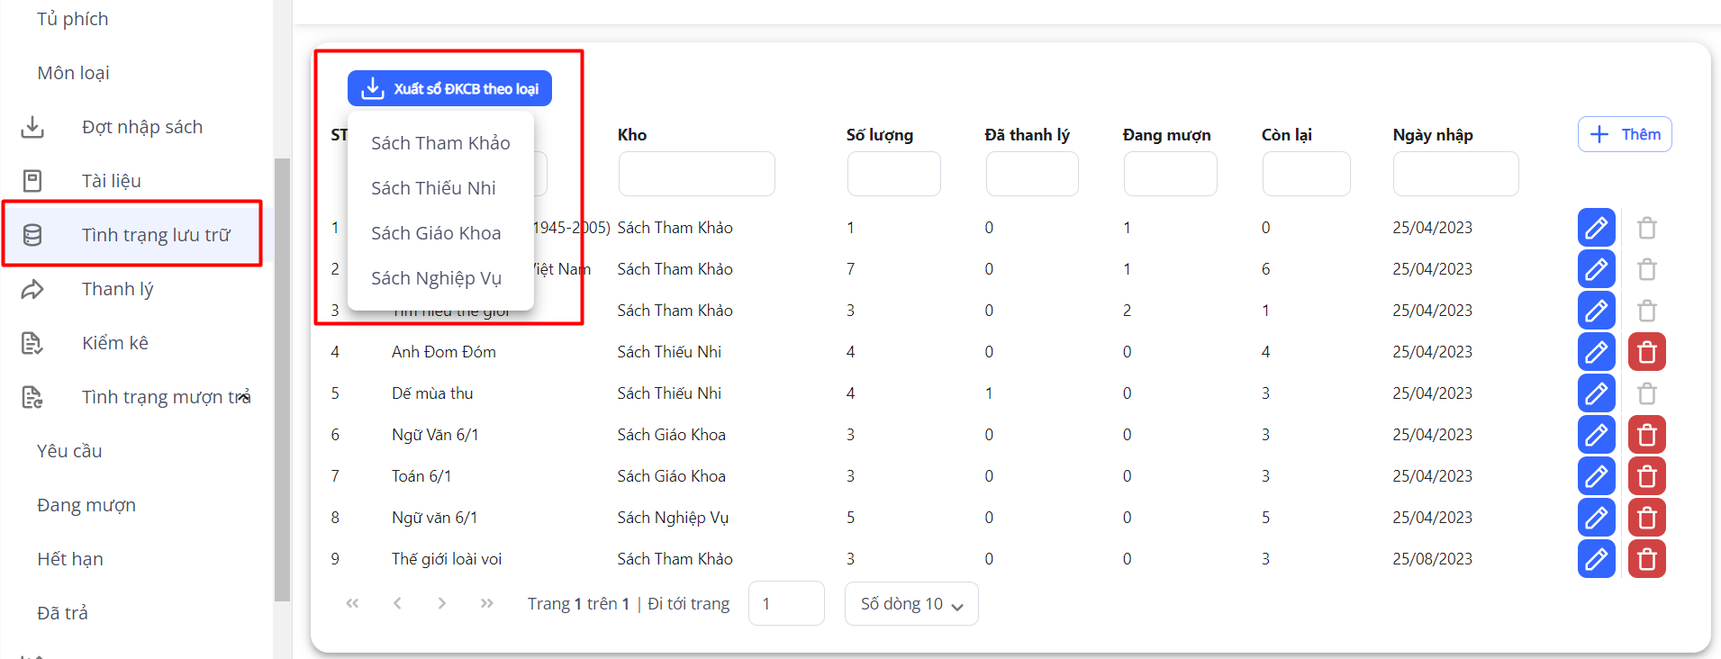The image size is (1721, 659).
Task: Delete the Toán 6/1 row
Action: pos(1646,476)
